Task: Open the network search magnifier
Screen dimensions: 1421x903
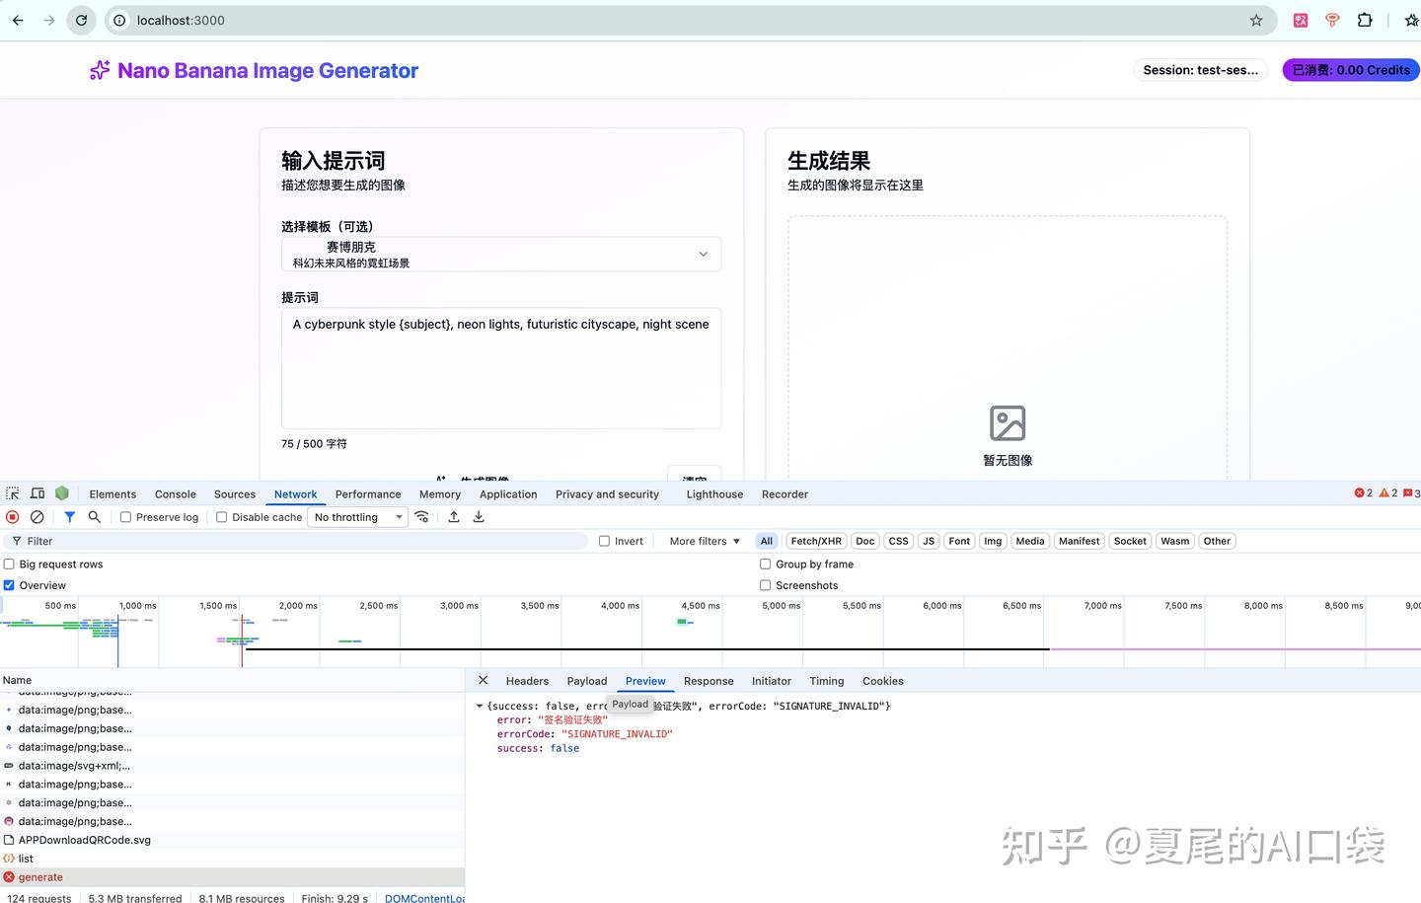Action: (94, 516)
